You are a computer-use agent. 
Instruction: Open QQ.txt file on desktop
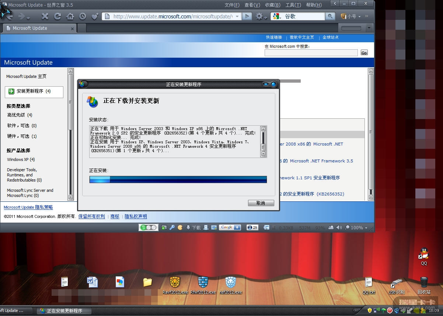click(x=369, y=286)
